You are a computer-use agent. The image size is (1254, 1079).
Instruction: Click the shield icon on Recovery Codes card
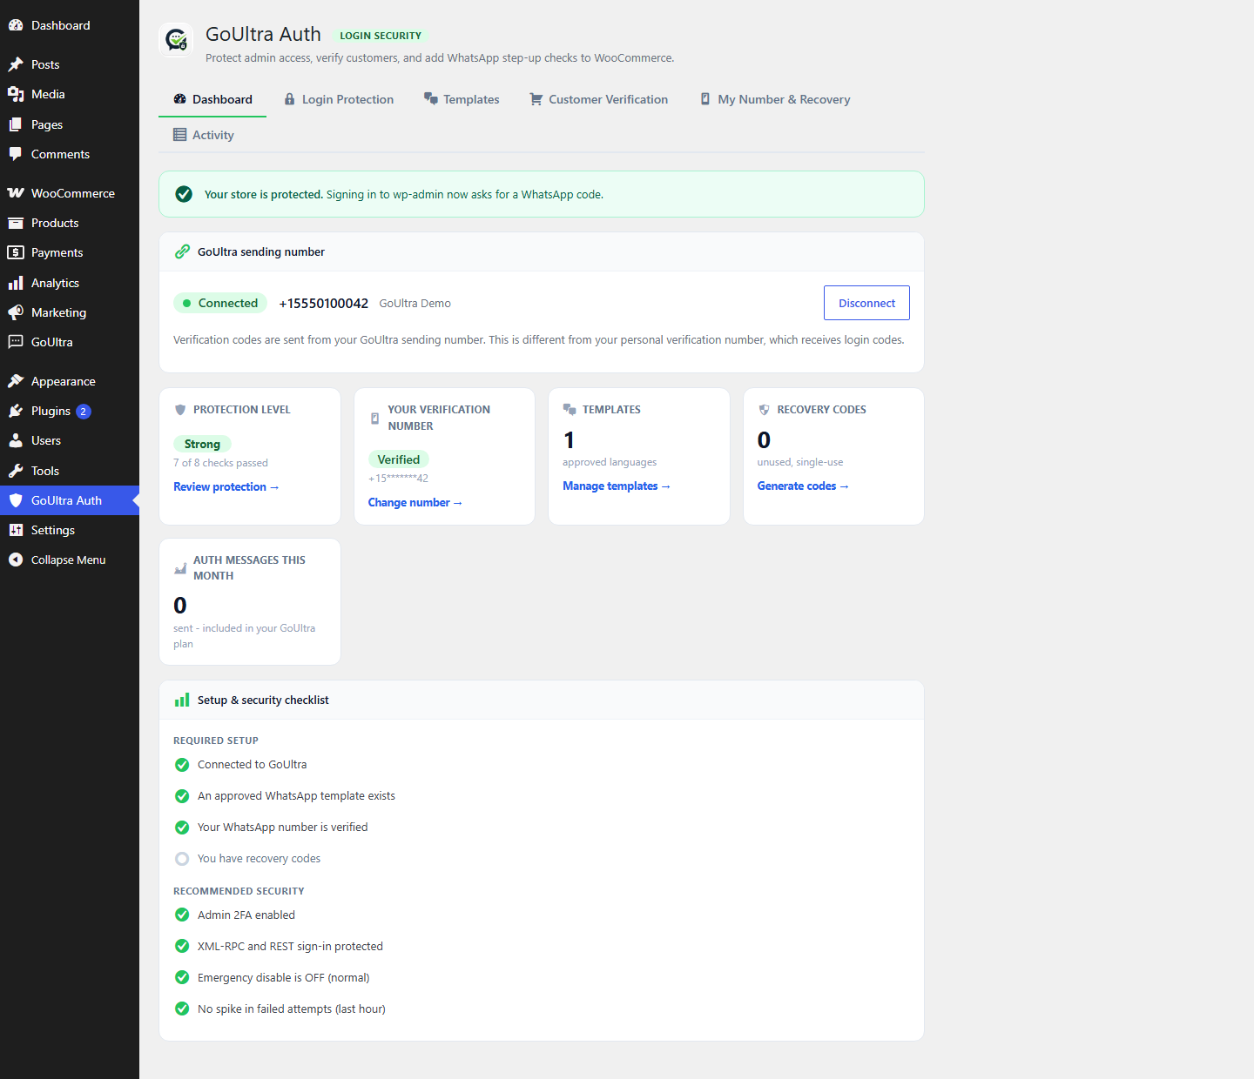click(x=764, y=410)
